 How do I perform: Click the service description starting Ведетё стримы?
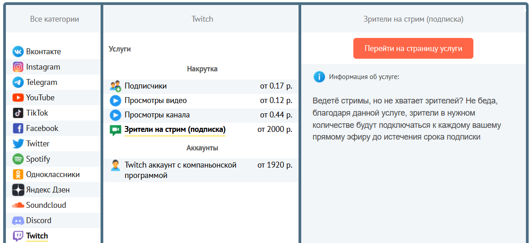407,119
